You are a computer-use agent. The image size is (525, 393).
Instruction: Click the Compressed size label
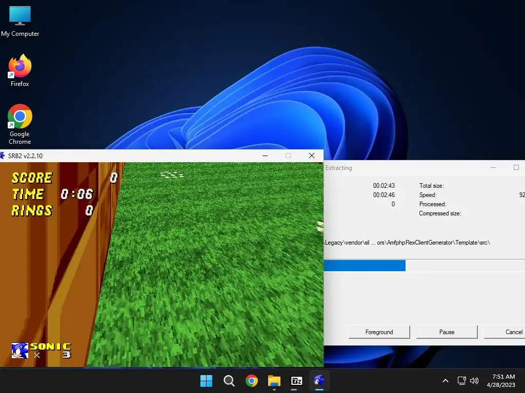(440, 213)
